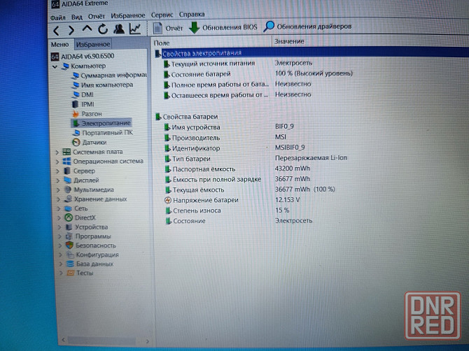469x351 pixels.
Task: Click the Значение column header
Action: (288, 42)
